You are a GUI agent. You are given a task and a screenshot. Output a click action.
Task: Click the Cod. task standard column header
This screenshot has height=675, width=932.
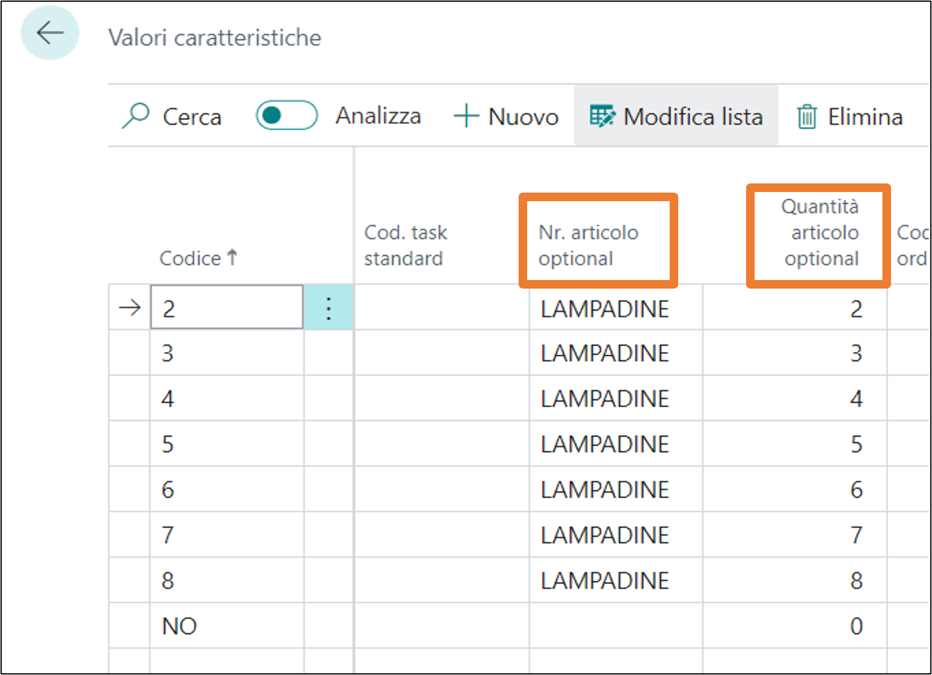405,245
